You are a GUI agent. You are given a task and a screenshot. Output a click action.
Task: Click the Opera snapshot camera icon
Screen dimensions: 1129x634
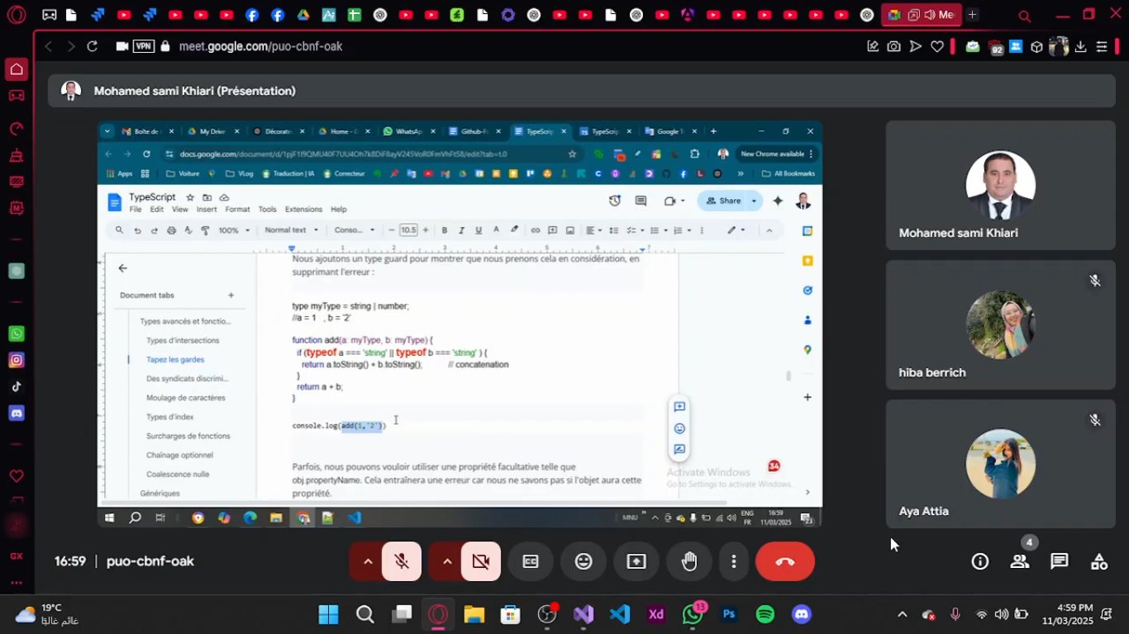[893, 47]
